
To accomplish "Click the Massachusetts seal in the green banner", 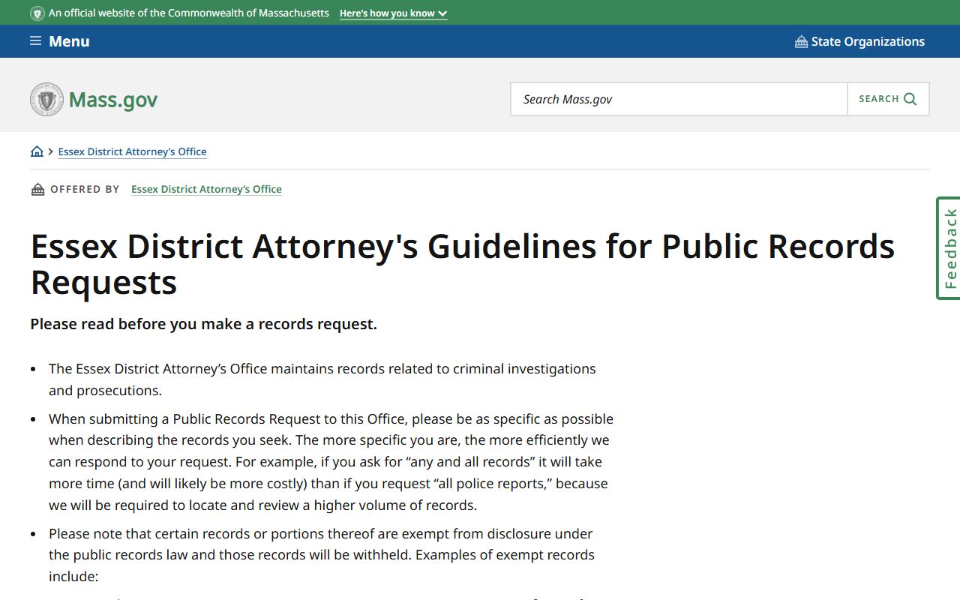I will (37, 13).
